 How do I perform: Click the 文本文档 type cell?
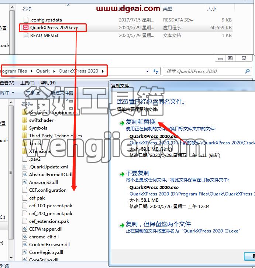[172, 36]
